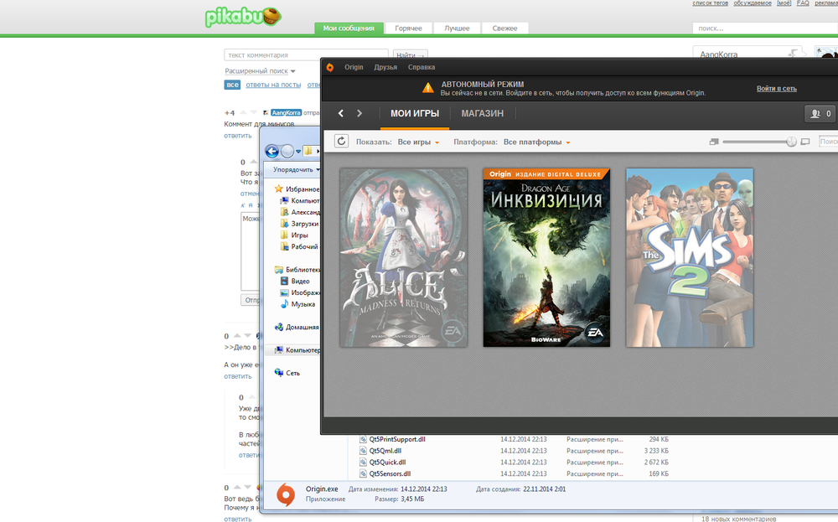
Task: Click the AangKorra username on the +4 comment
Action: (x=286, y=113)
